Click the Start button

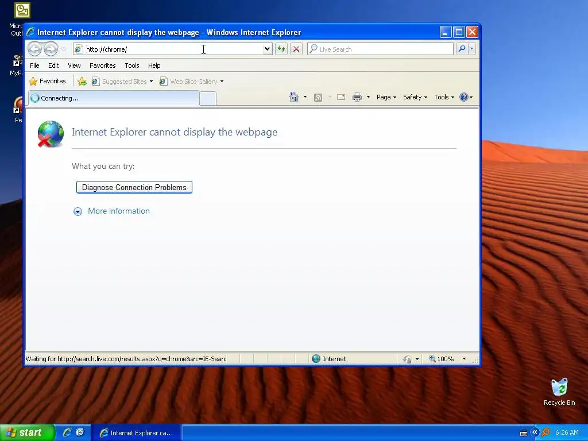tap(27, 433)
